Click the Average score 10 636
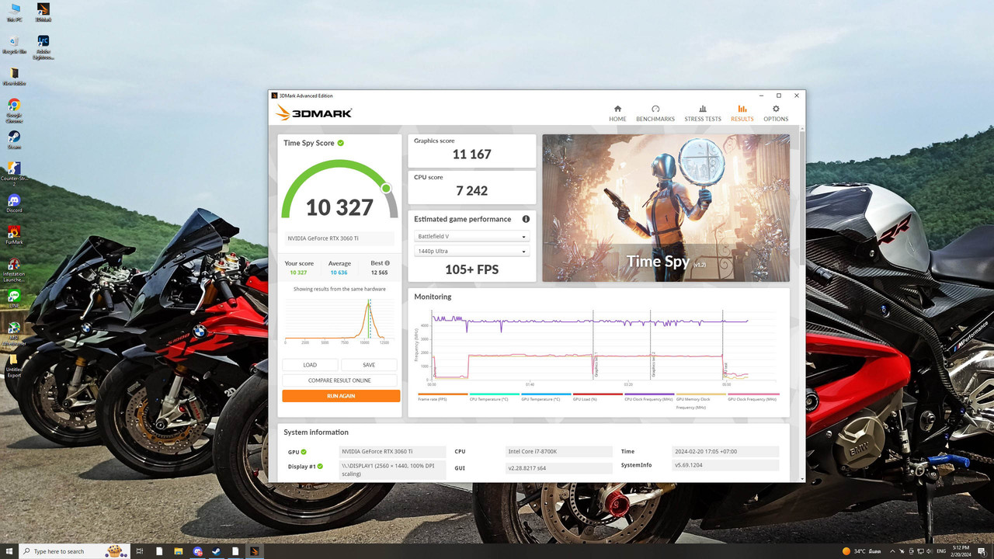994x559 pixels. click(339, 273)
